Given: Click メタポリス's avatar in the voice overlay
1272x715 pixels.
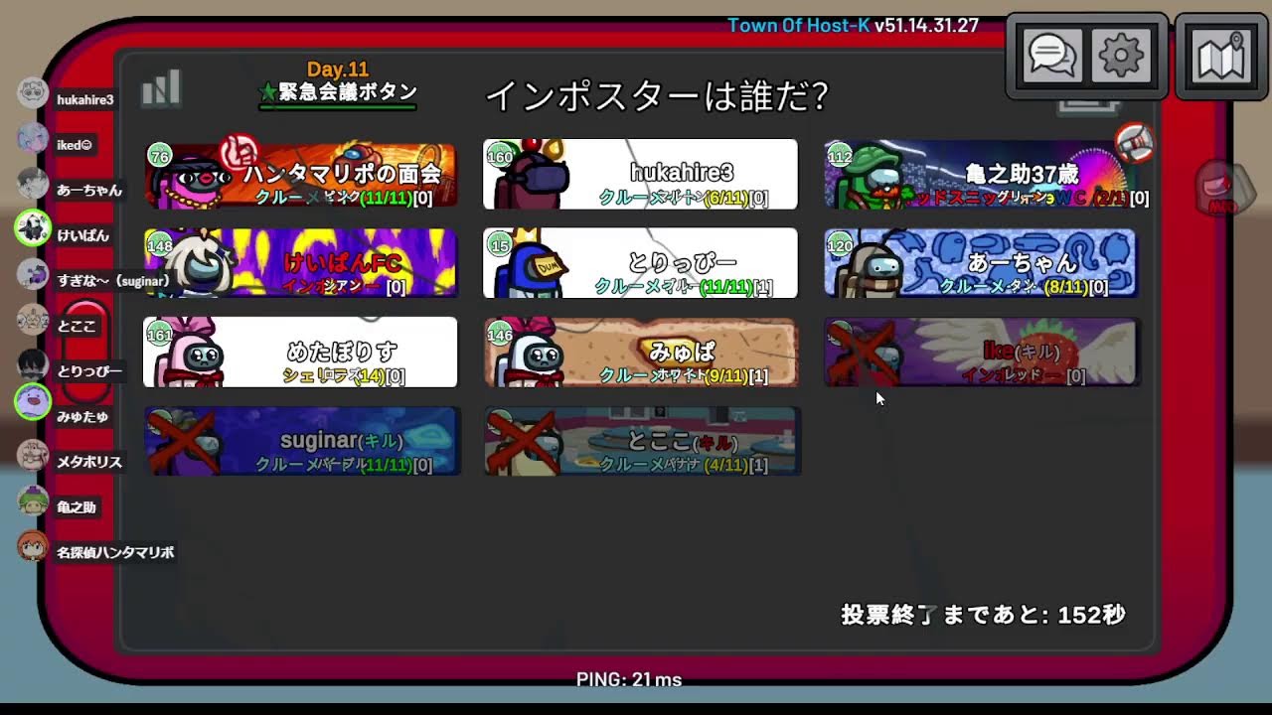Looking at the screenshot, I should coord(33,455).
